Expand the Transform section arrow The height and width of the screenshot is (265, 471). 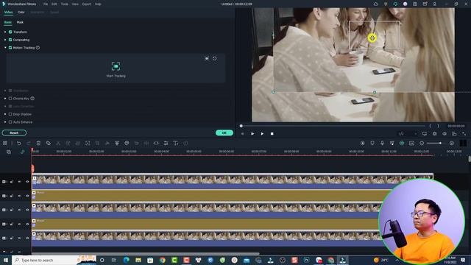coord(5,32)
